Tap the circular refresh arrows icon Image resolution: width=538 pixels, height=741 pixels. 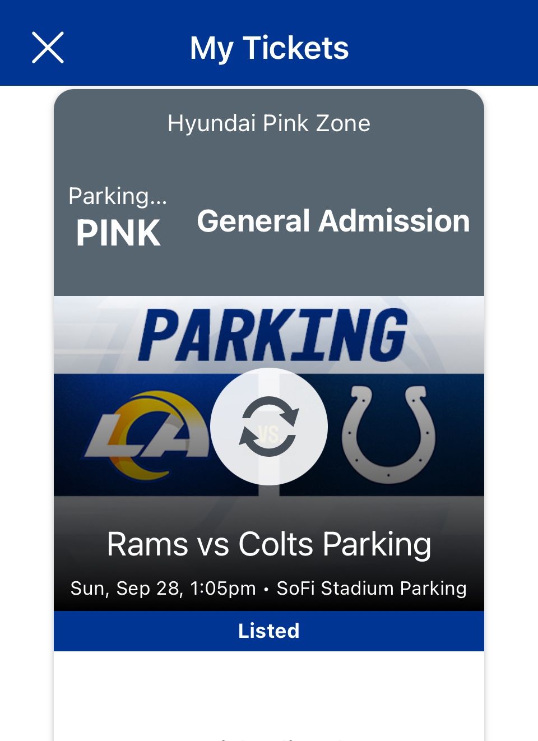coord(269,427)
